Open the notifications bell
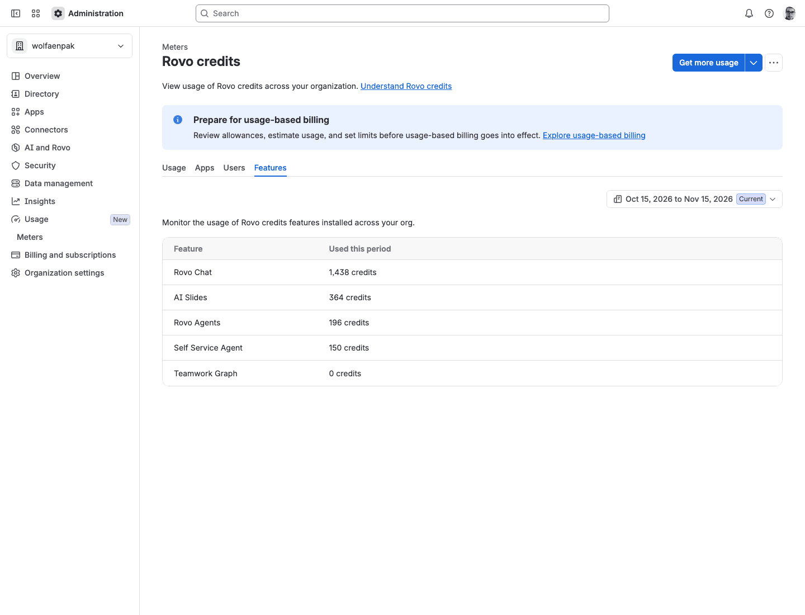The width and height of the screenshot is (805, 615). tap(749, 13)
